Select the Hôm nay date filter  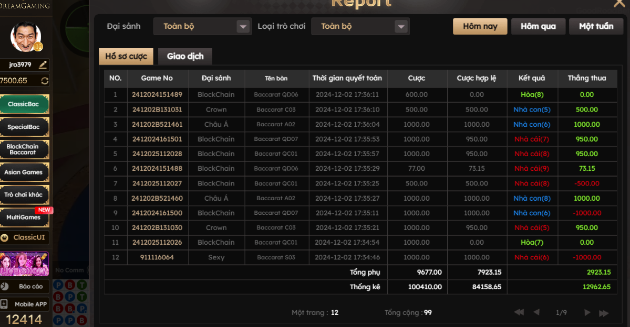pos(480,26)
